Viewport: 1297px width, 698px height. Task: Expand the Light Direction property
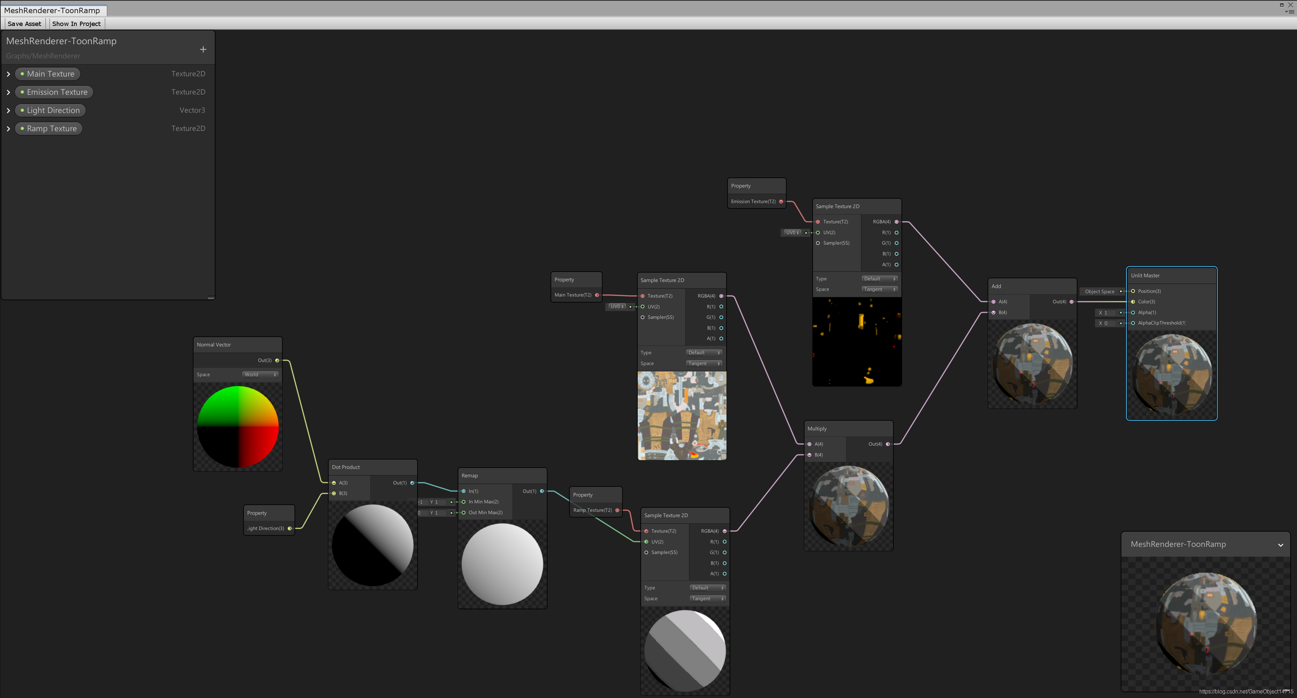point(8,111)
